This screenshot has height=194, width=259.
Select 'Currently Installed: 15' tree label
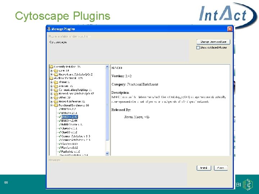tap(67, 67)
